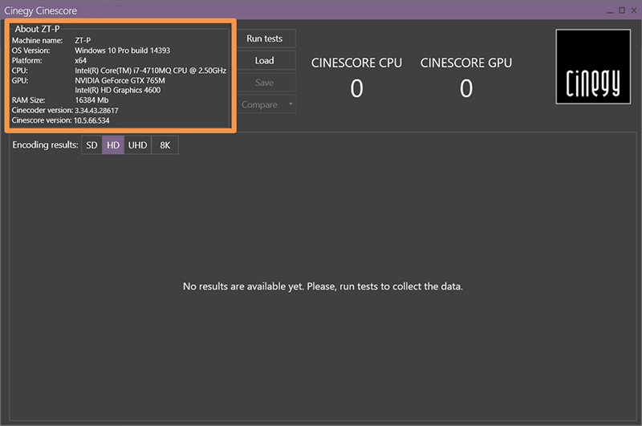Maximize the Cinegy Cinescore window
The width and height of the screenshot is (642, 426).
click(622, 10)
